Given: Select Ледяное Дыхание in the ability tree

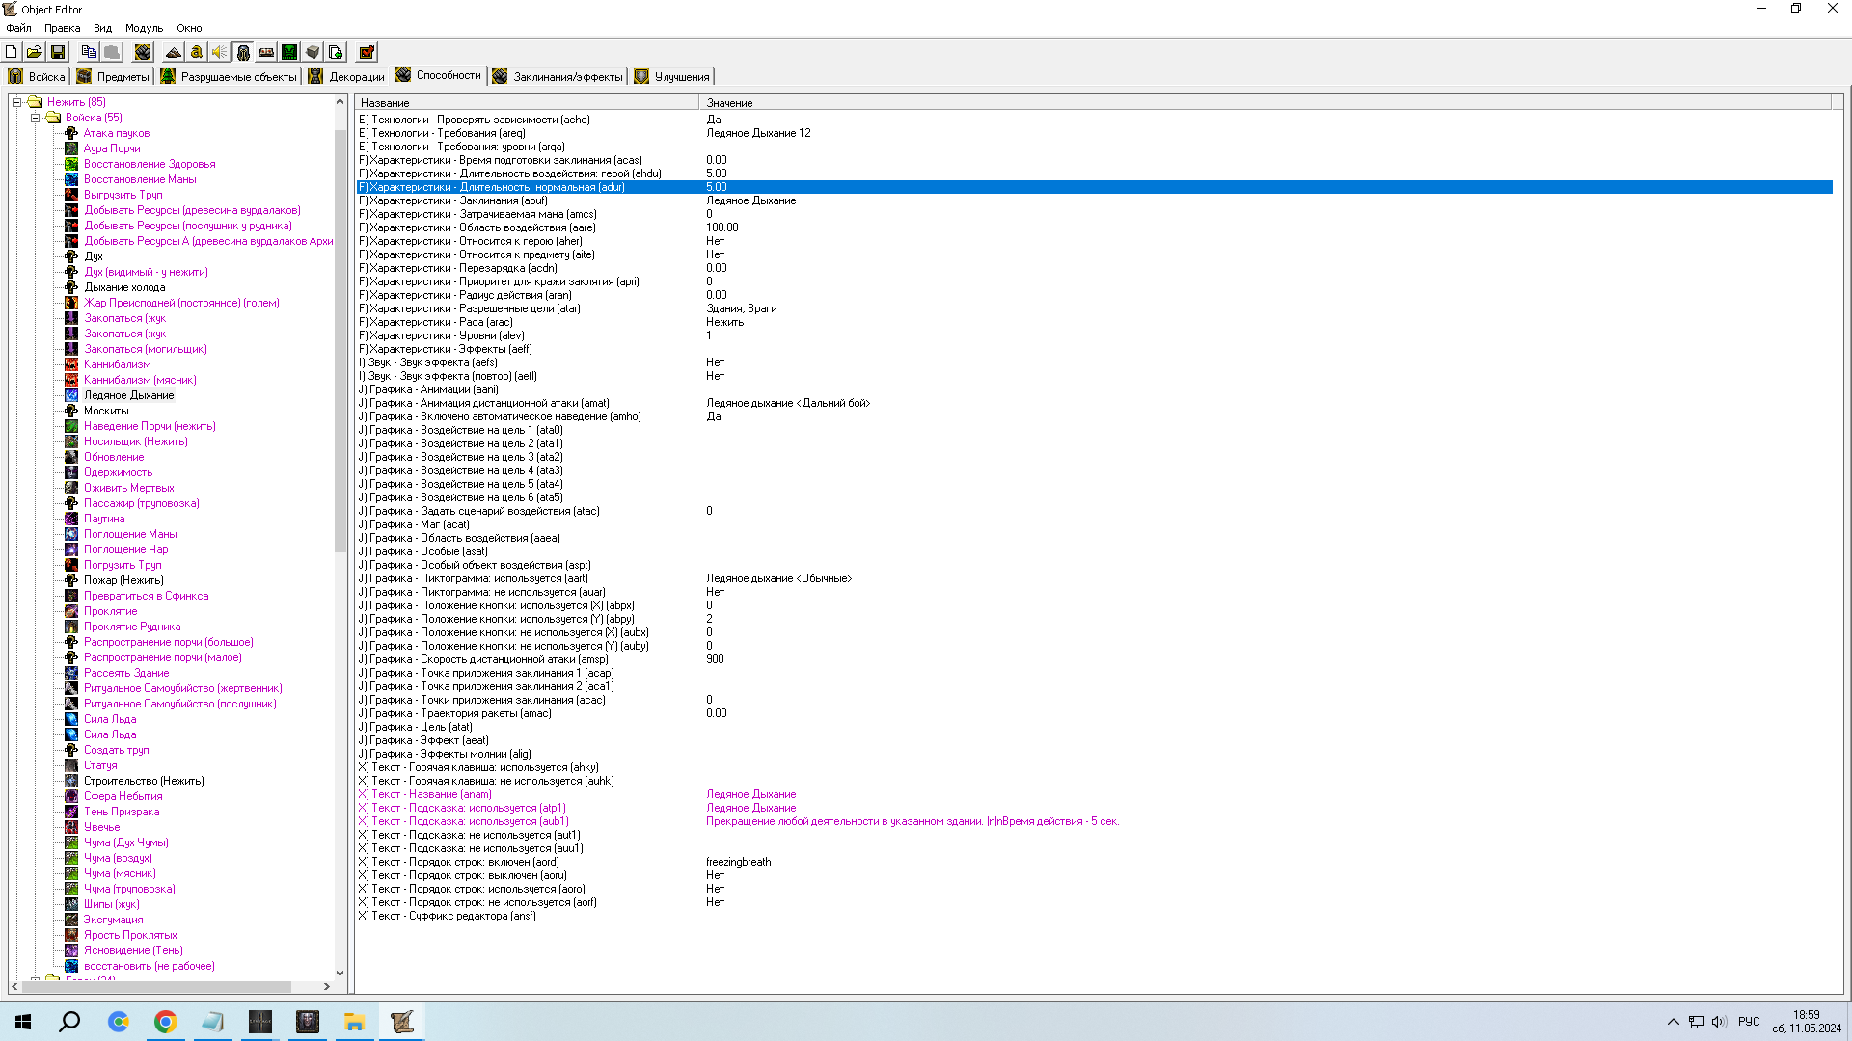Looking at the screenshot, I should [128, 395].
